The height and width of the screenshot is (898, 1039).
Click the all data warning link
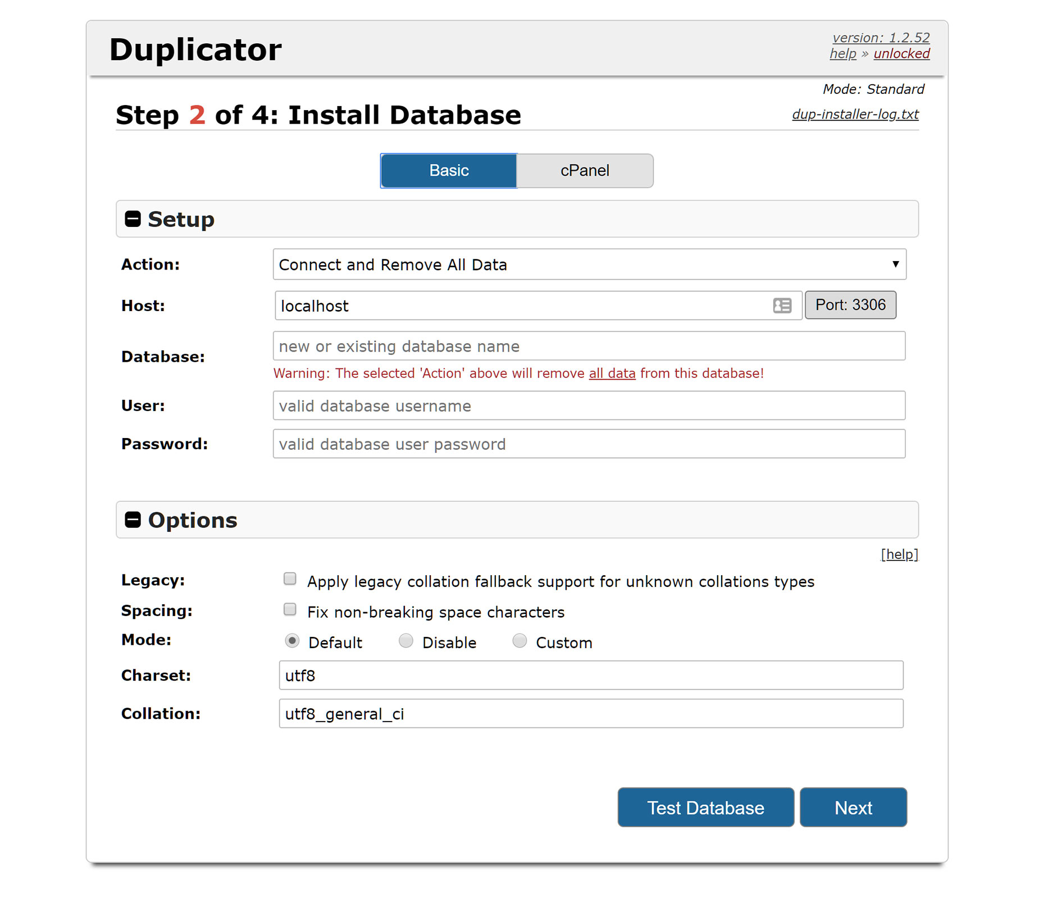coord(612,373)
